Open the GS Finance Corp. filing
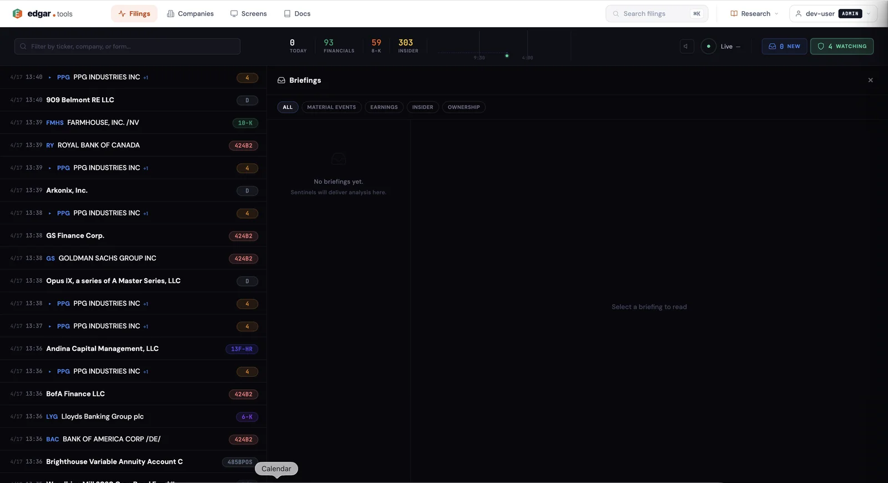 click(133, 235)
